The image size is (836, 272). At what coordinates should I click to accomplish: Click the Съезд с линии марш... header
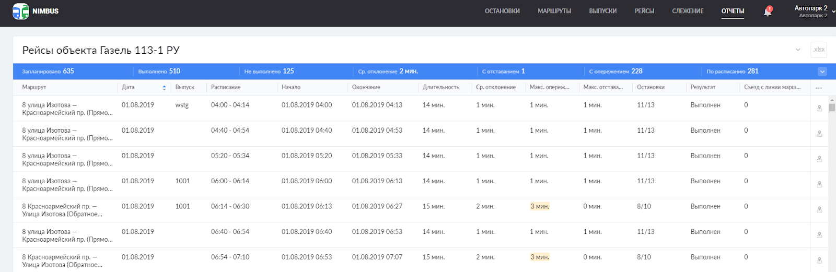tap(772, 88)
